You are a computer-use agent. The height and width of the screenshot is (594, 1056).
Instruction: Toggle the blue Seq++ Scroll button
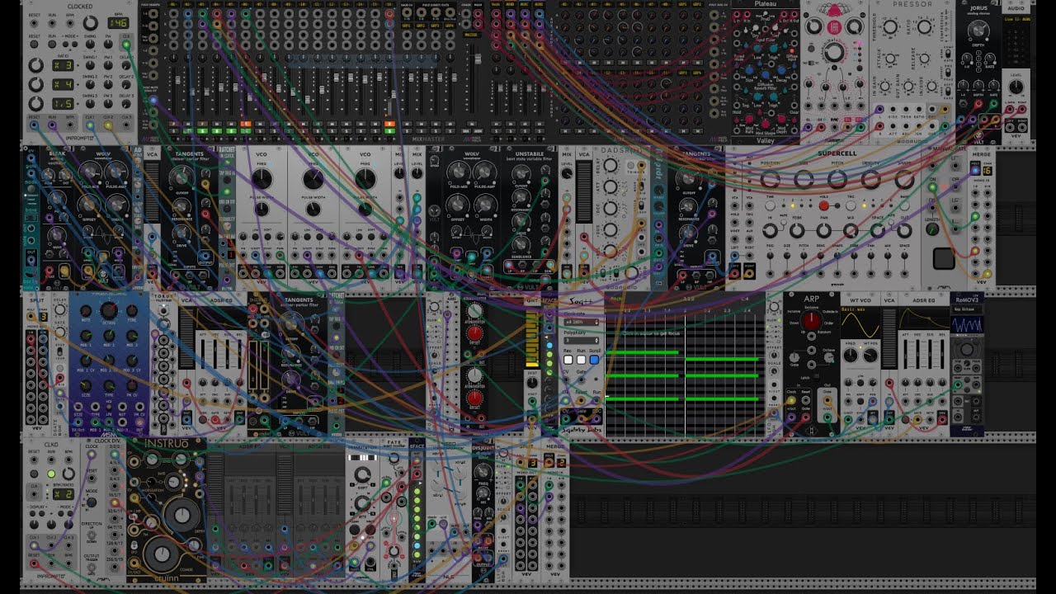tap(594, 361)
